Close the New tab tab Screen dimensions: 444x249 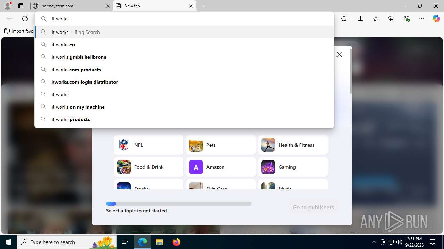pos(191,6)
